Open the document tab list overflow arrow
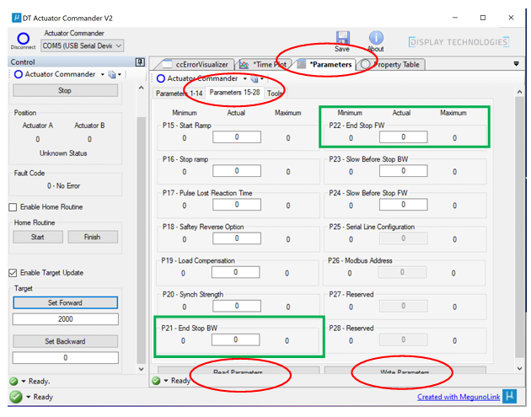This screenshot has width=531, height=417. [516, 64]
